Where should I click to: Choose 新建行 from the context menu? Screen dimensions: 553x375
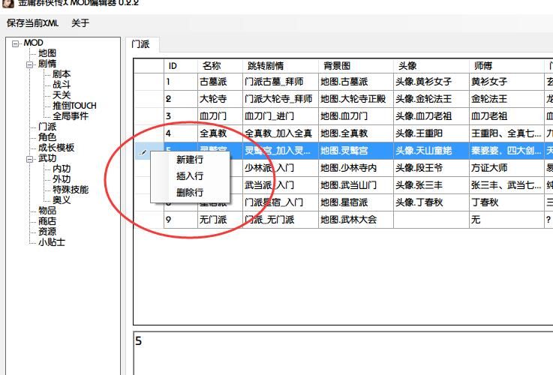189,160
